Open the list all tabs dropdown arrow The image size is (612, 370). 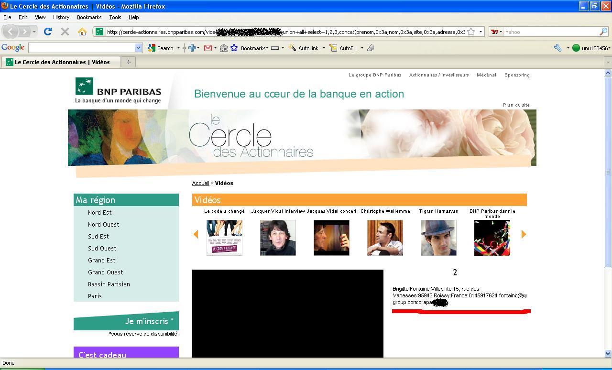(608, 62)
